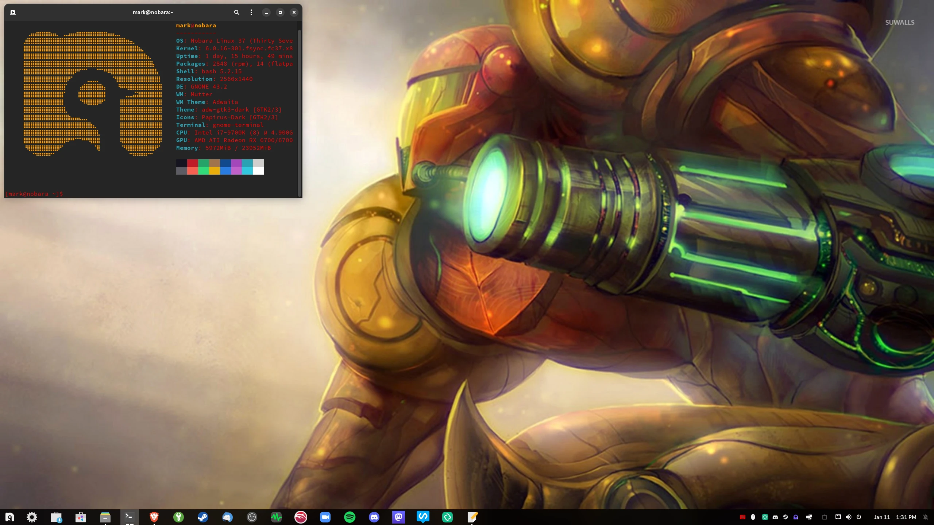Image resolution: width=934 pixels, height=525 pixels.
Task: Click the 'Uptime: 1 day, 15 hours' line
Action: [235, 56]
